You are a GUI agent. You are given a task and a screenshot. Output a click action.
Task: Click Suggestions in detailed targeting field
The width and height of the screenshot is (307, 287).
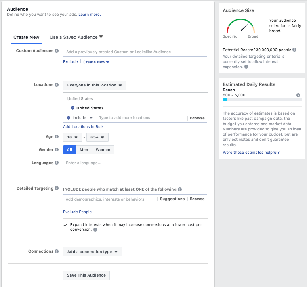tap(172, 199)
